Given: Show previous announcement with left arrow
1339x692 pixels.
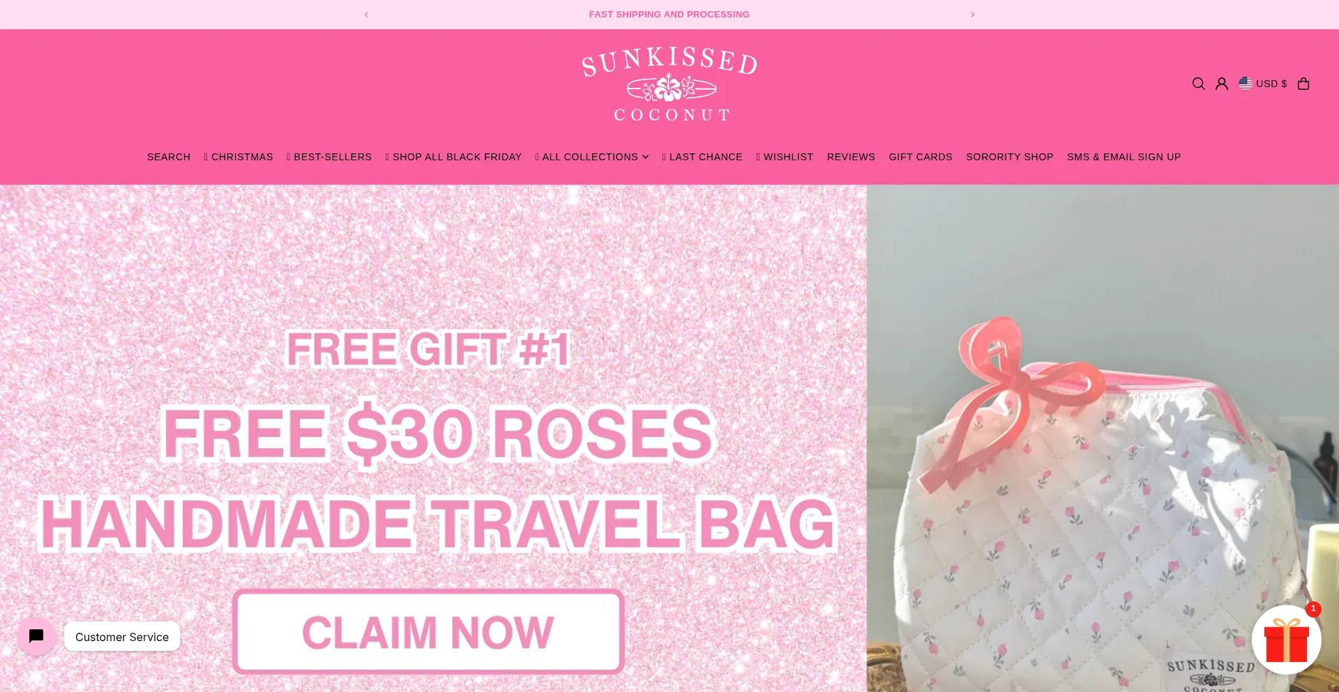Looking at the screenshot, I should (366, 15).
